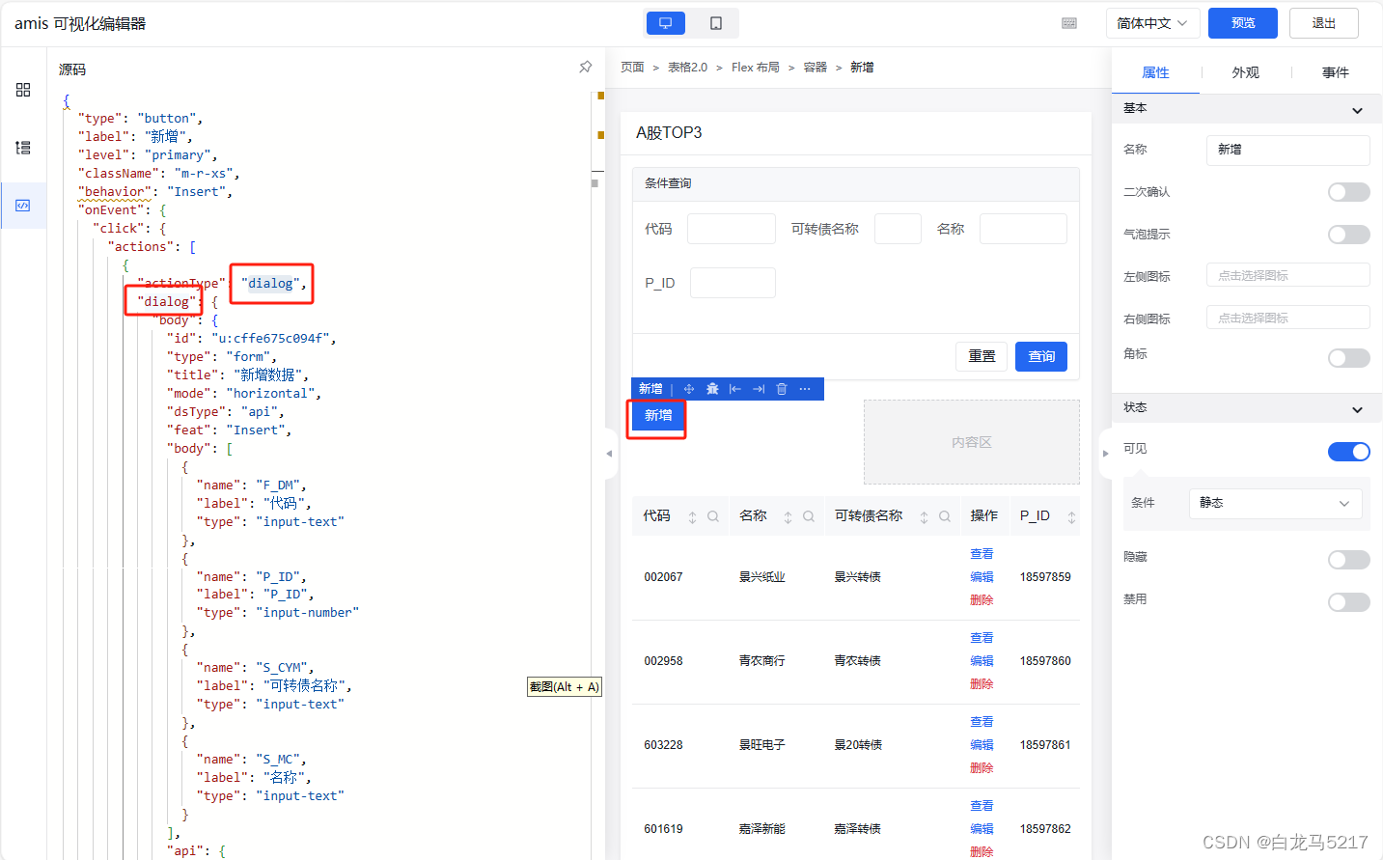
Task: Open the 右侧图标 icon picker
Action: pyautogui.click(x=1287, y=318)
